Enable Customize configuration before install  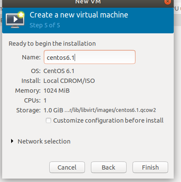click(x=48, y=120)
